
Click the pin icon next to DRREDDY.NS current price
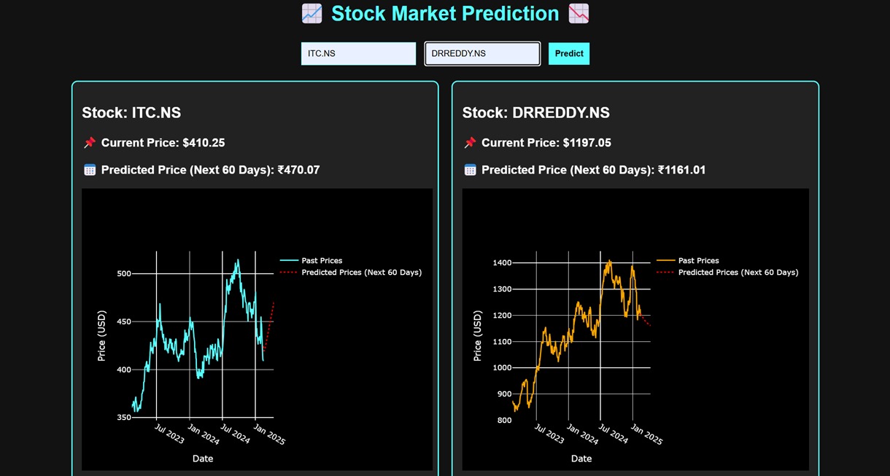[469, 142]
